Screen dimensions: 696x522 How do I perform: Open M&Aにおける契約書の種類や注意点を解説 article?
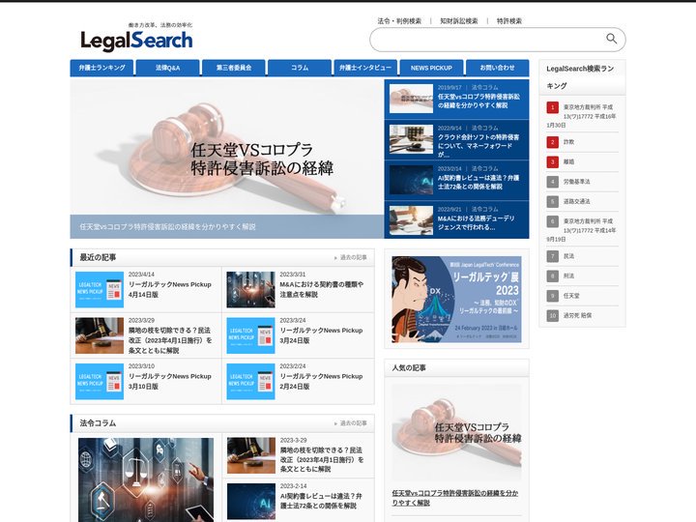click(321, 289)
